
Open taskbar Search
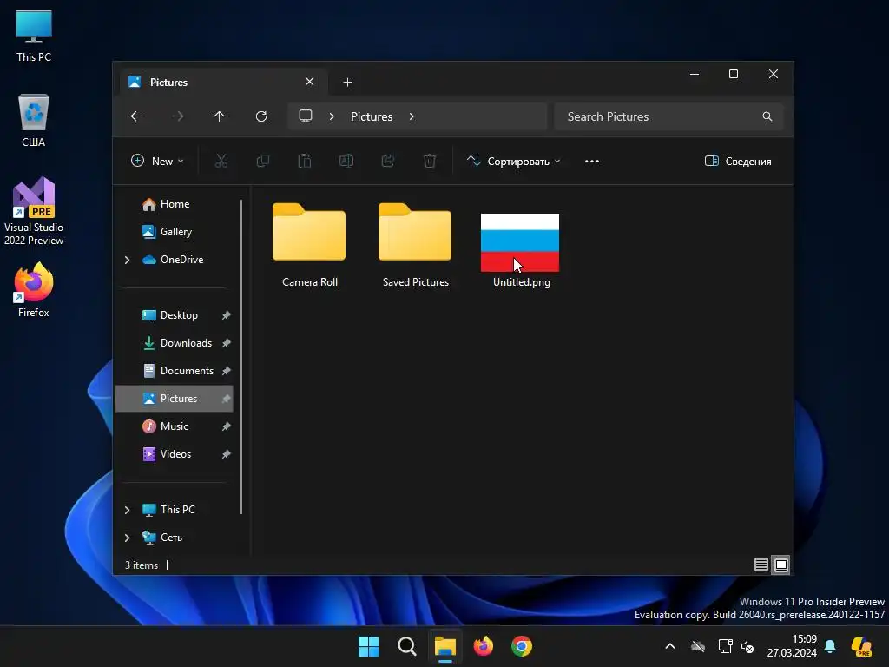tap(406, 646)
